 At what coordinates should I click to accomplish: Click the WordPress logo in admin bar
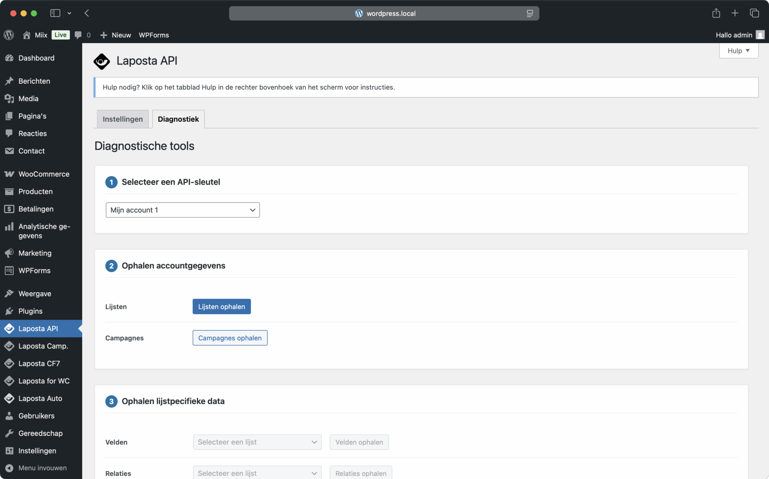[x=9, y=35]
